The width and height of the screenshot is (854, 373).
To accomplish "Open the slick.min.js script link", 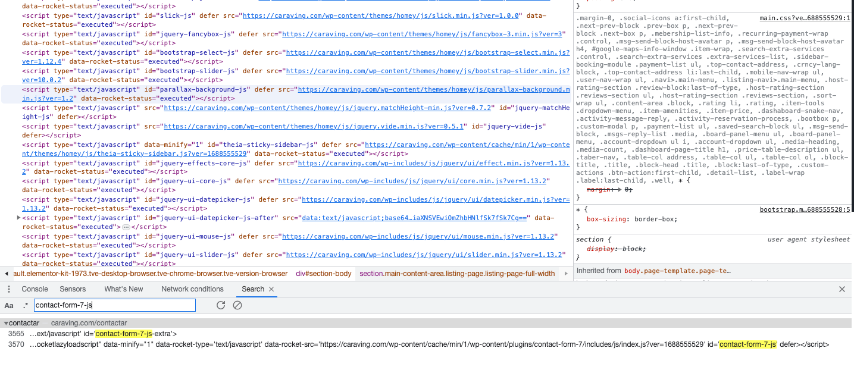I will click(382, 15).
